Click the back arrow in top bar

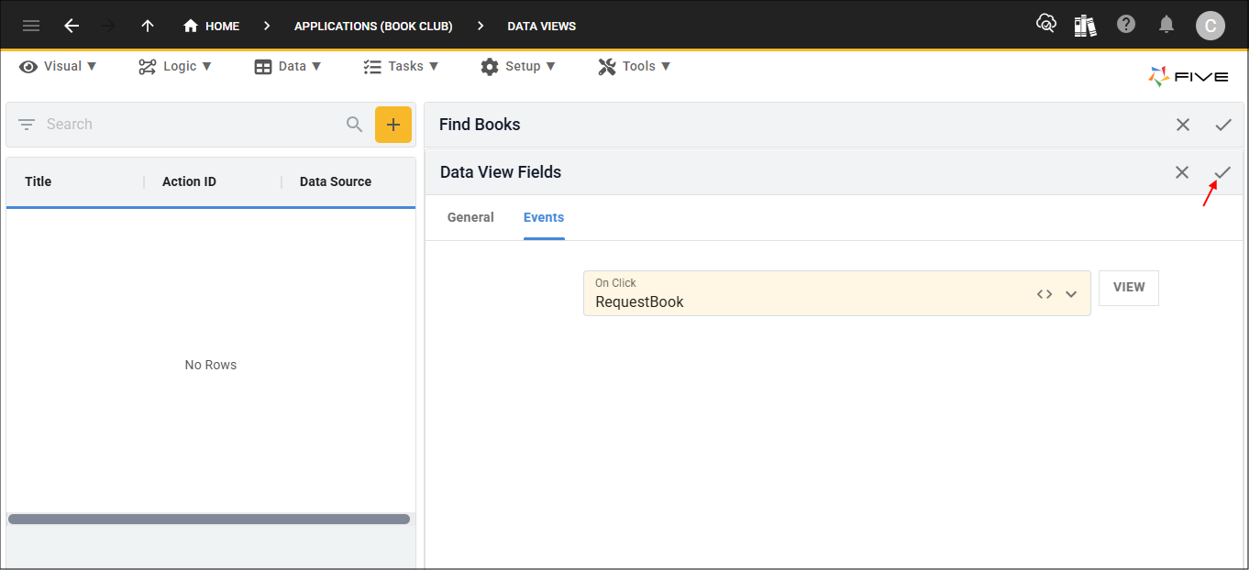click(x=72, y=26)
